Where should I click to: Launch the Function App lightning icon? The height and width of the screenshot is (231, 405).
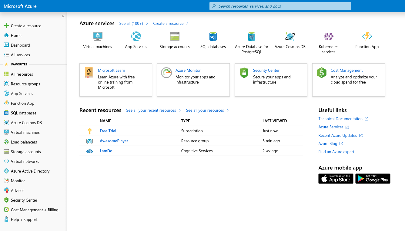(x=367, y=37)
